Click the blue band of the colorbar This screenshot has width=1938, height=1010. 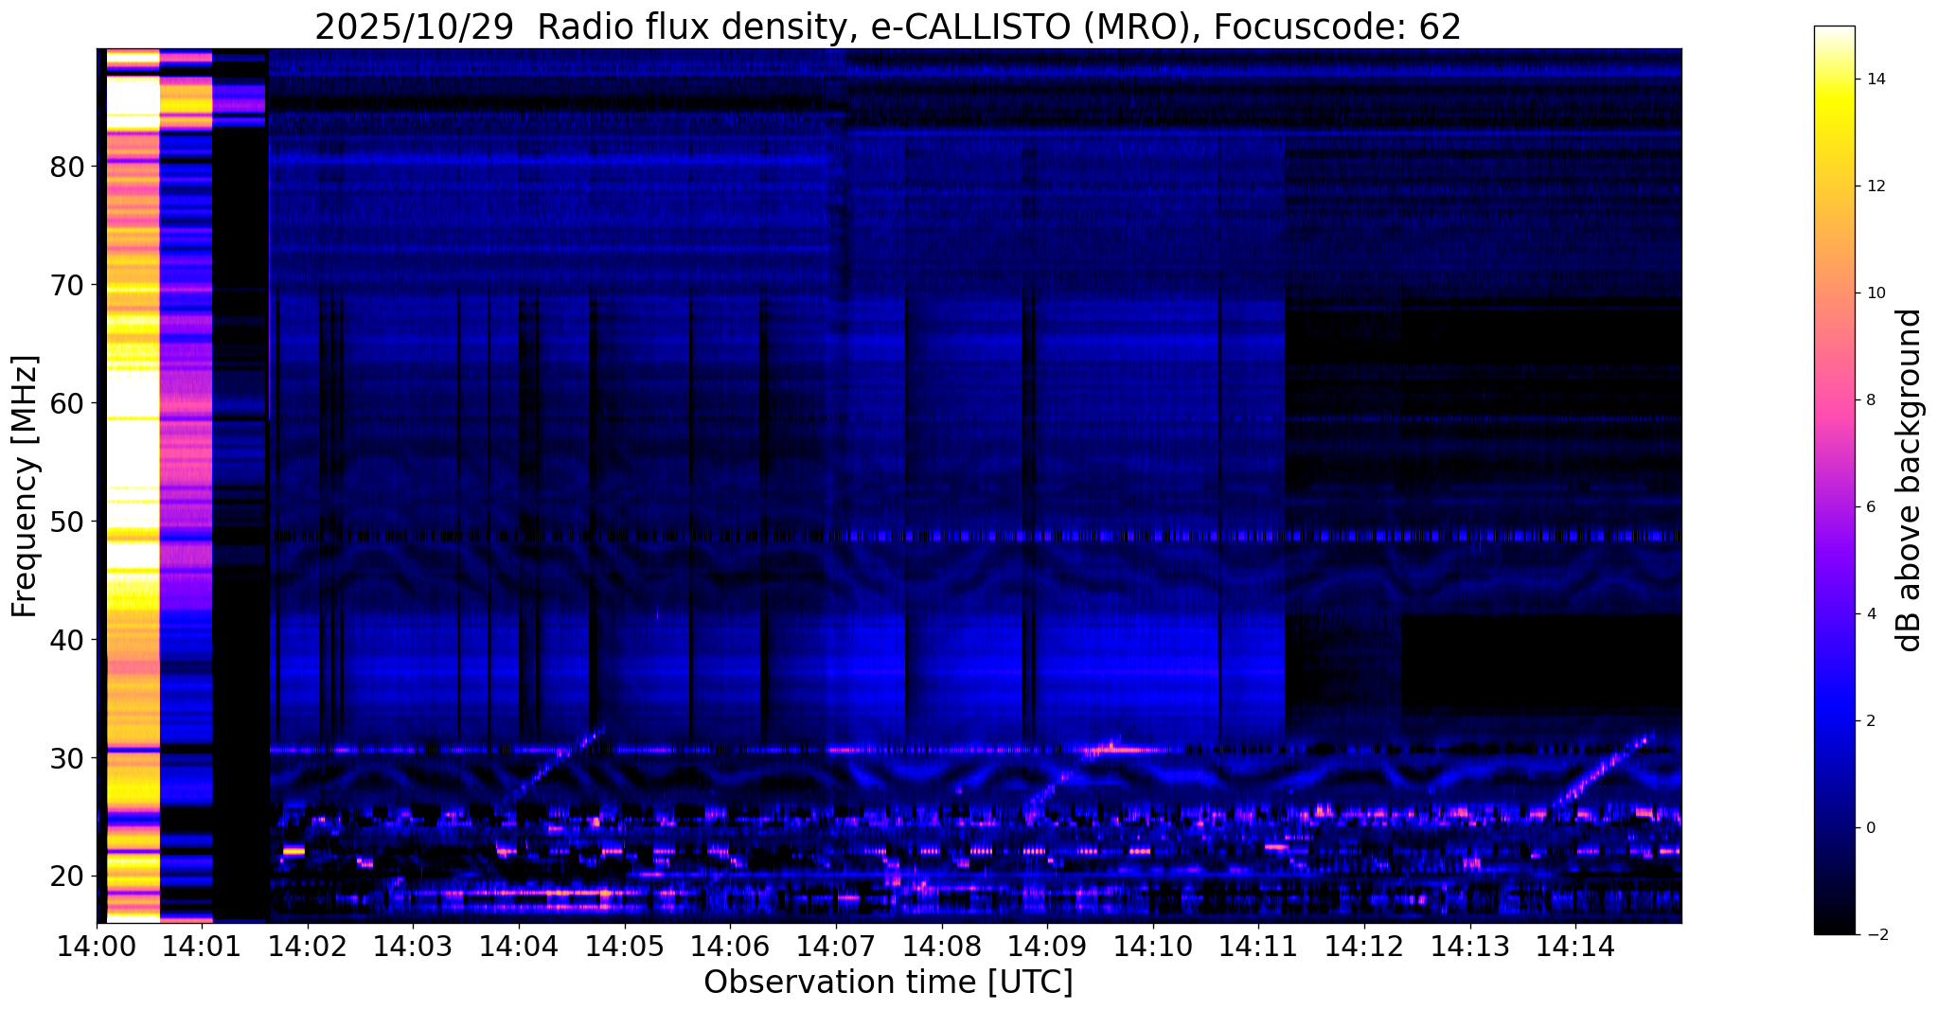coord(1834,719)
